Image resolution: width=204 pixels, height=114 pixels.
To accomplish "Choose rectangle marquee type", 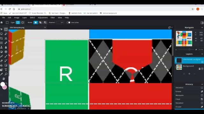I will (18, 22).
